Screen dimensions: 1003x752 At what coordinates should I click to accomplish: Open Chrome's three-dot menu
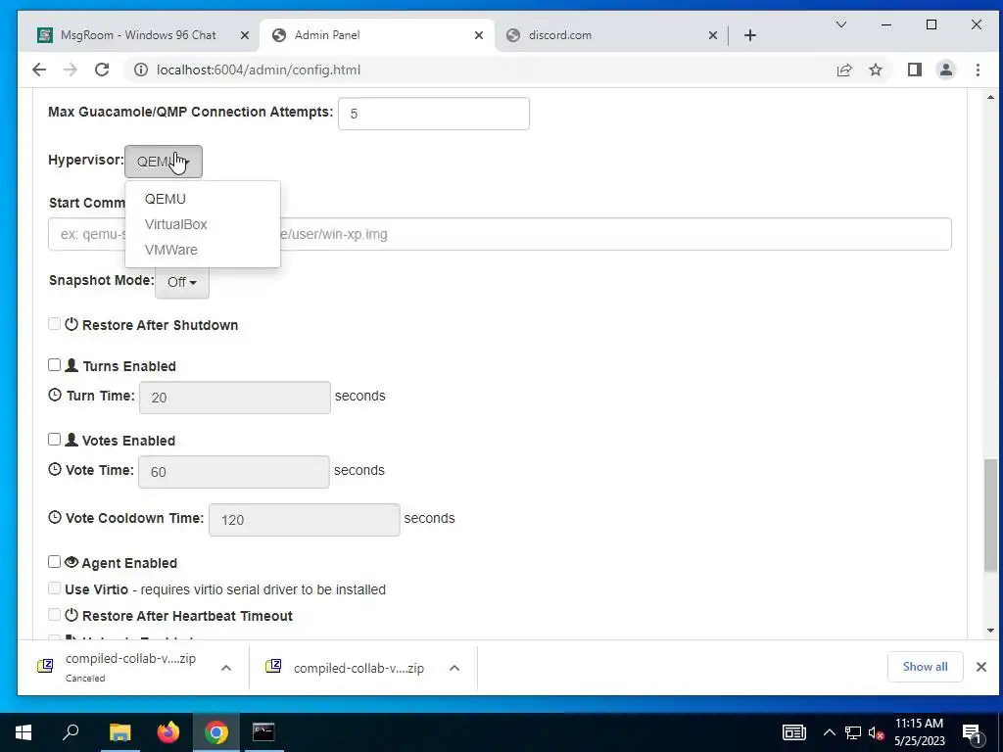[x=978, y=70]
